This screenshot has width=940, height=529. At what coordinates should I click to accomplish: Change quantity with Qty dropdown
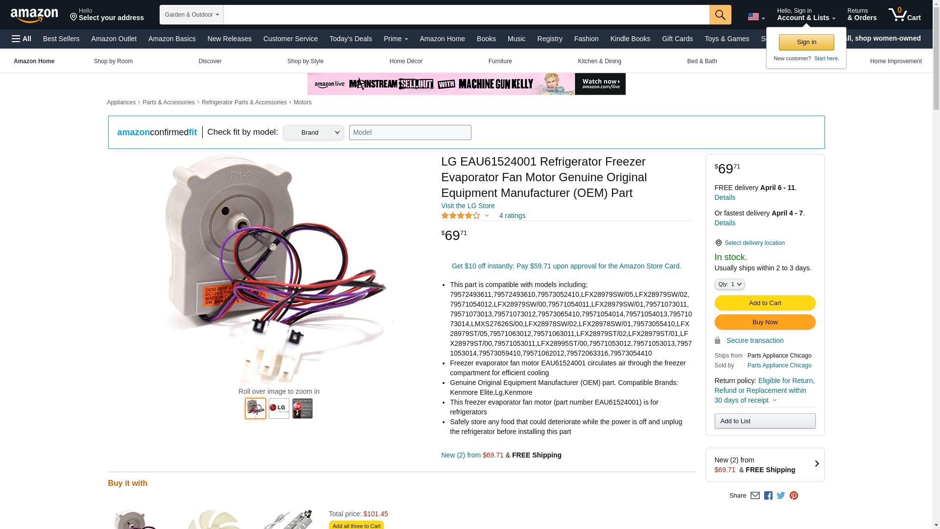point(729,284)
